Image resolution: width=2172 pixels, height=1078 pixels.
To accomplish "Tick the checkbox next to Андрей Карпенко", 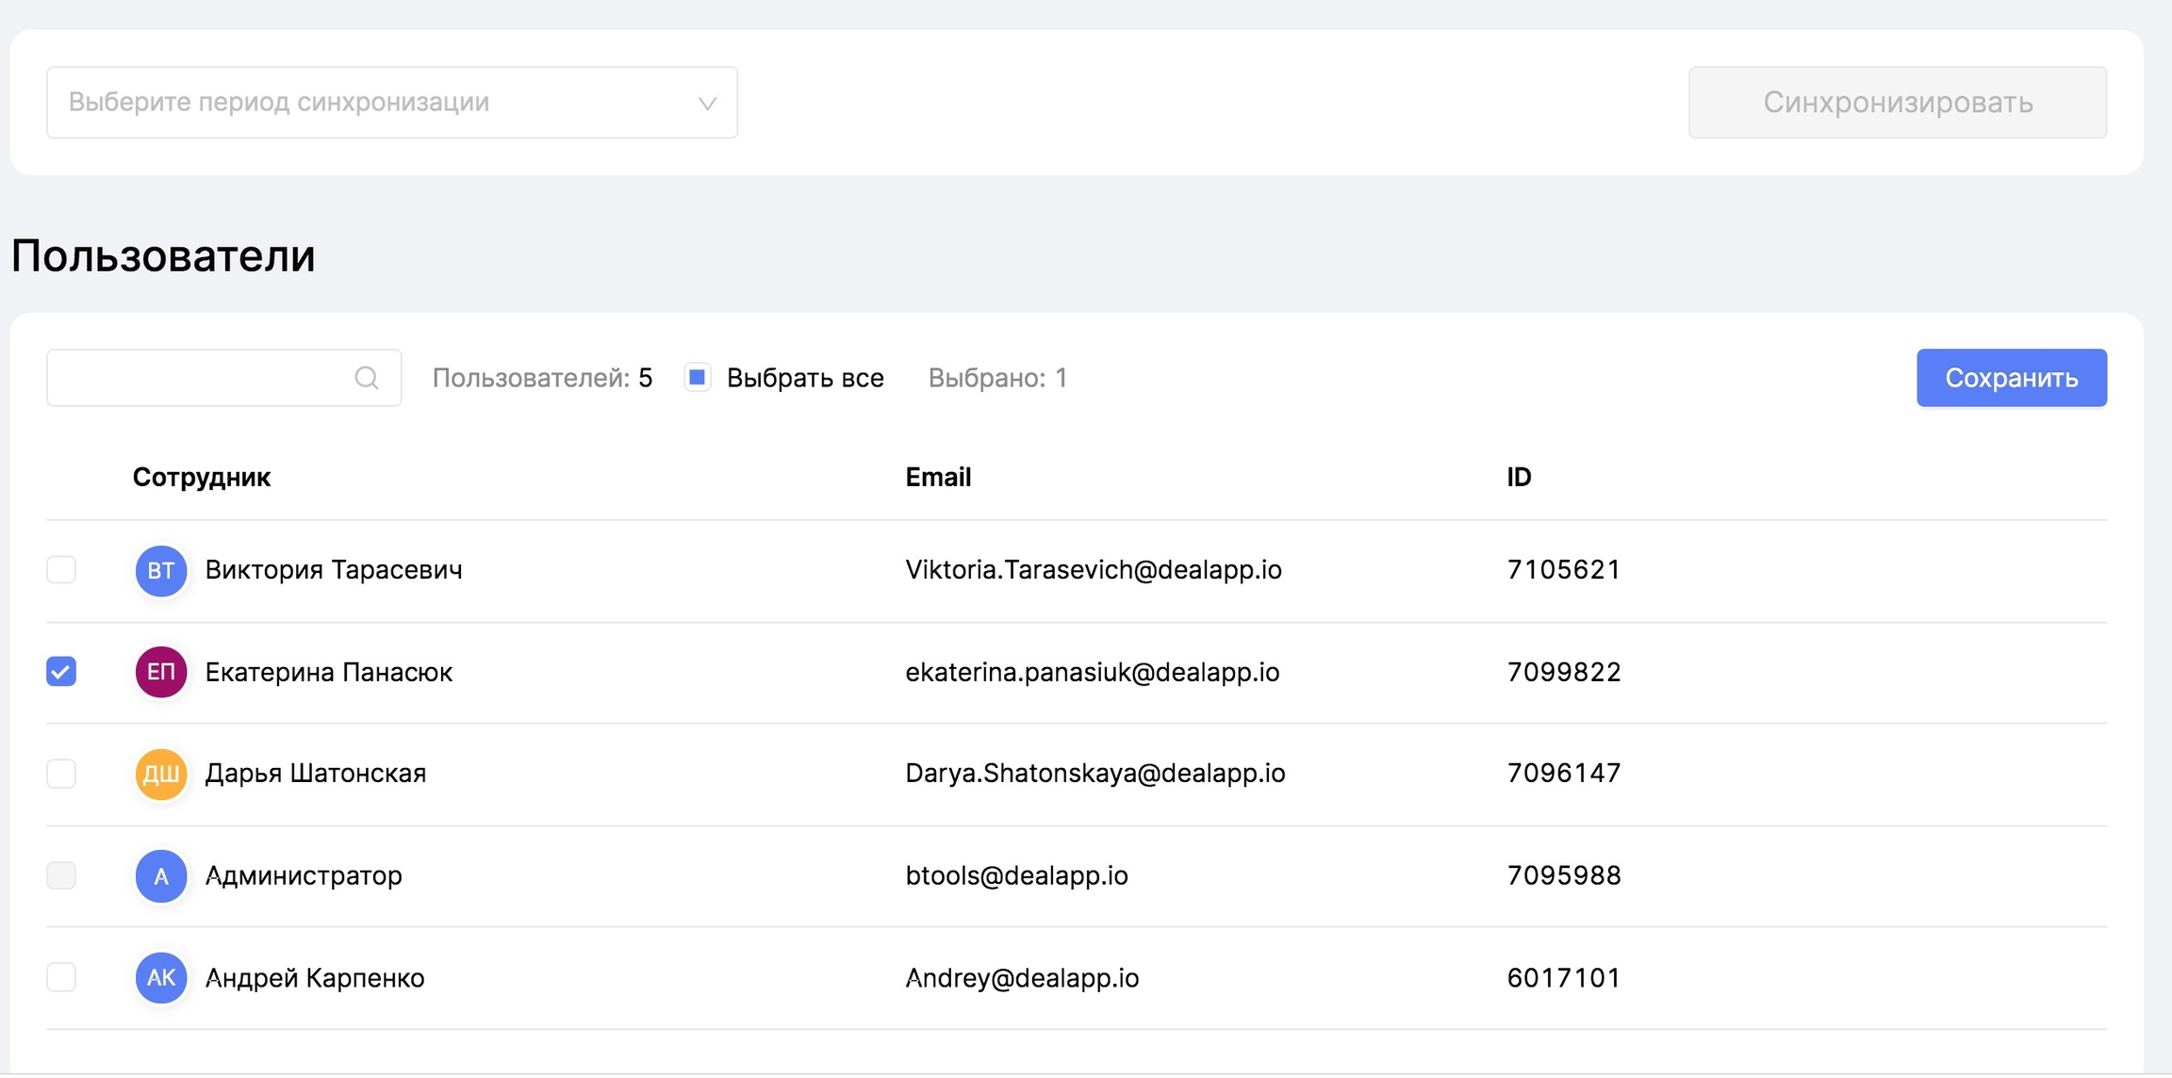I will (x=61, y=977).
